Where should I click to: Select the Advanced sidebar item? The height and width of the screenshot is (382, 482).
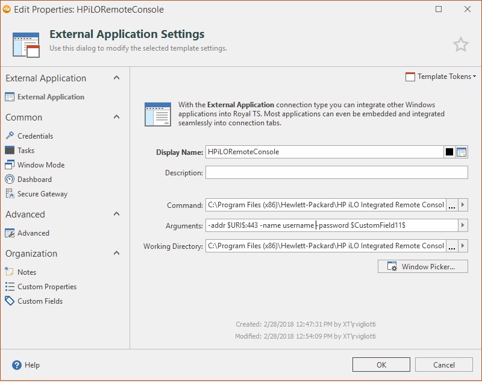tap(33, 233)
